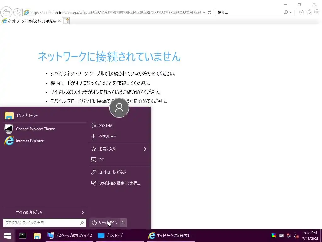322x242 pixels.
Task: Open the IE home page icon
Action: coord(301,12)
